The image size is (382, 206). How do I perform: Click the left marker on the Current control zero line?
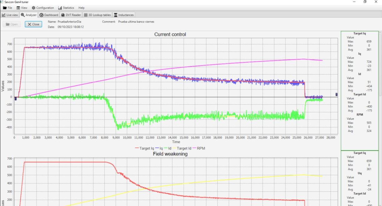(15, 99)
